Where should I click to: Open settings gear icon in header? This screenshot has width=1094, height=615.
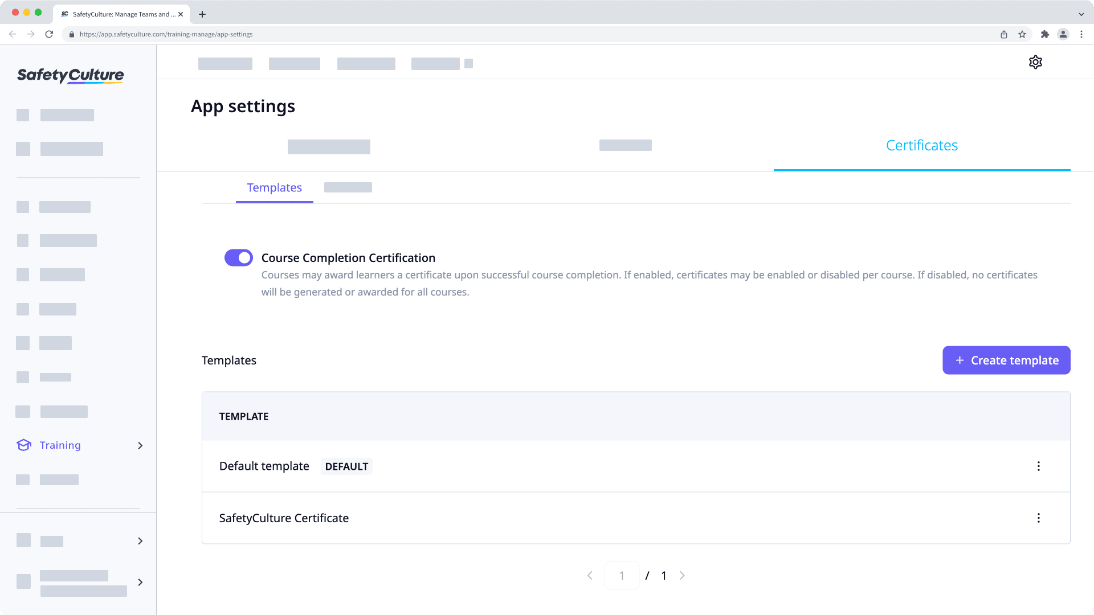1035,62
